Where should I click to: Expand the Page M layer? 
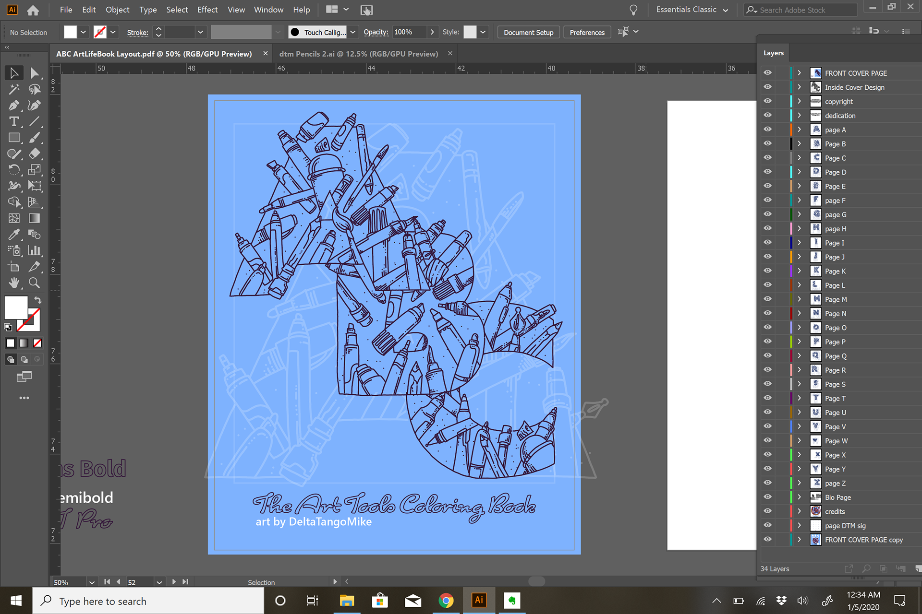point(799,299)
